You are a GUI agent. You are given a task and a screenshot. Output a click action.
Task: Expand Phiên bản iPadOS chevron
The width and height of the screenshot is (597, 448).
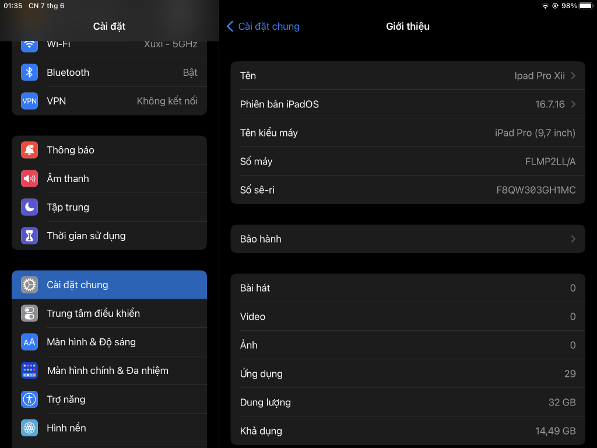[x=573, y=104]
